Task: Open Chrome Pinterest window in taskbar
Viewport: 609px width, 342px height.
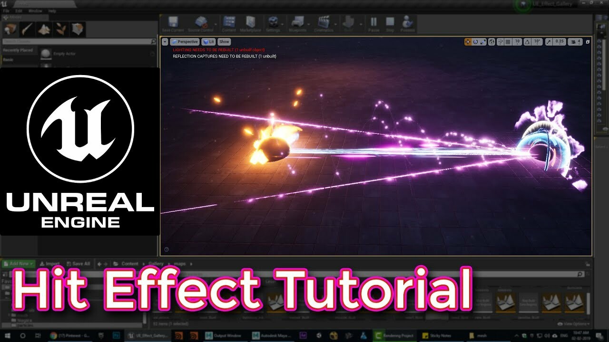Action: [x=69, y=335]
